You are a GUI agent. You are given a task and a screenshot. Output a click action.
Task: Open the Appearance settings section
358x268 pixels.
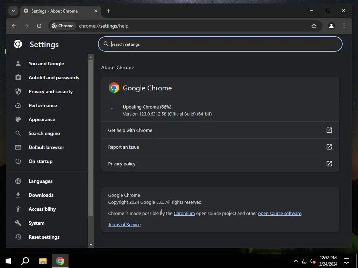point(42,119)
